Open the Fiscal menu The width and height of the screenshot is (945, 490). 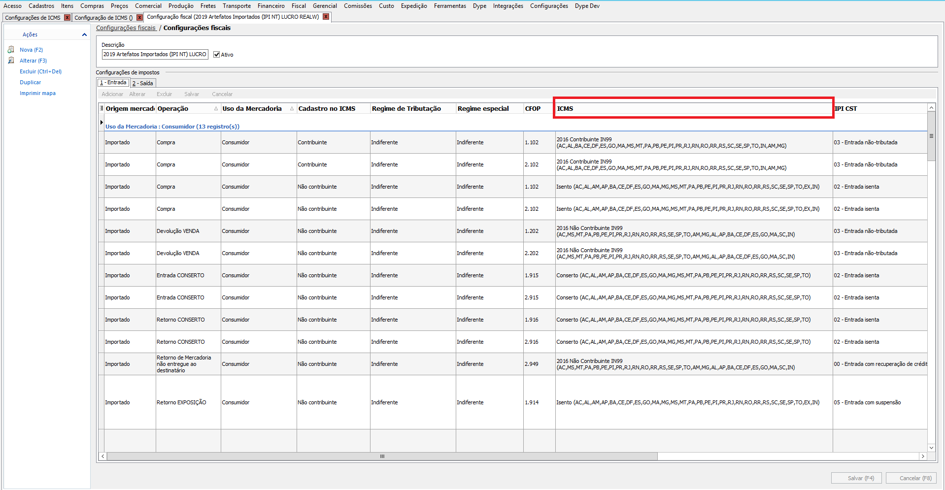point(299,6)
